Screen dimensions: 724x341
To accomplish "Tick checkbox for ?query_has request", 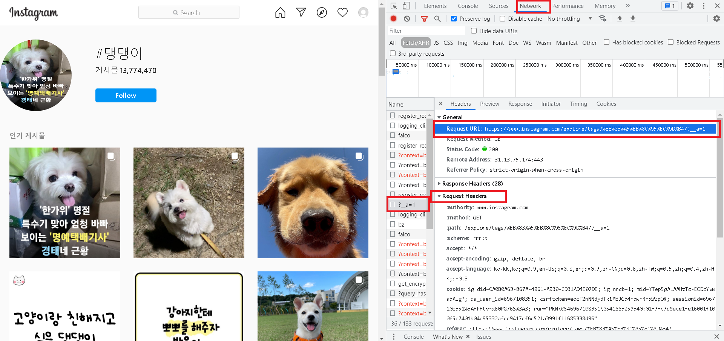I will tap(393, 293).
